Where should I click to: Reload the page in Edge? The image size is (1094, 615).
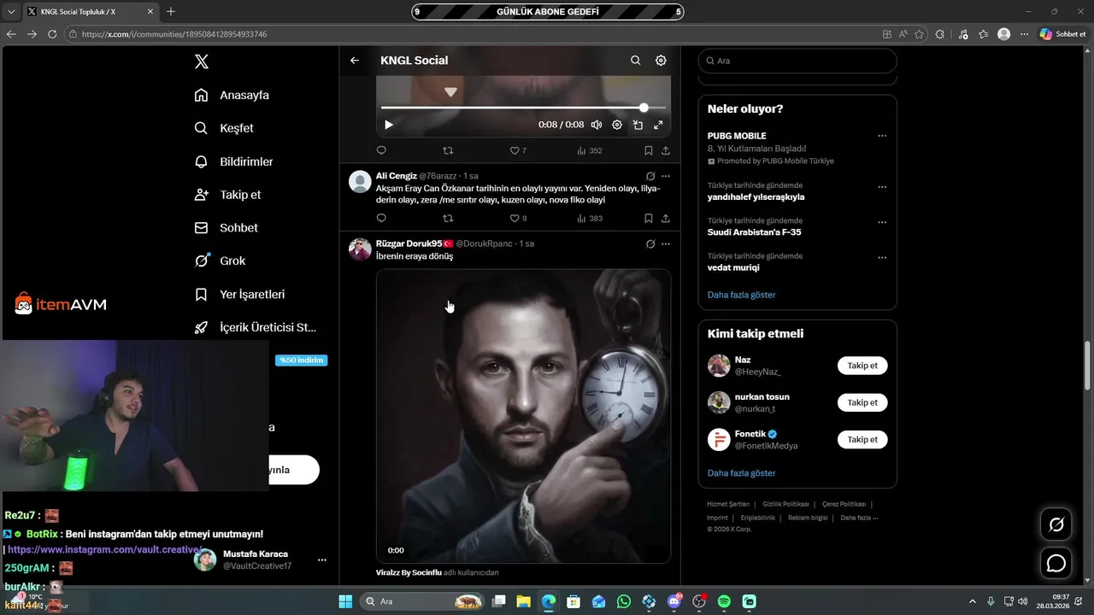52,34
